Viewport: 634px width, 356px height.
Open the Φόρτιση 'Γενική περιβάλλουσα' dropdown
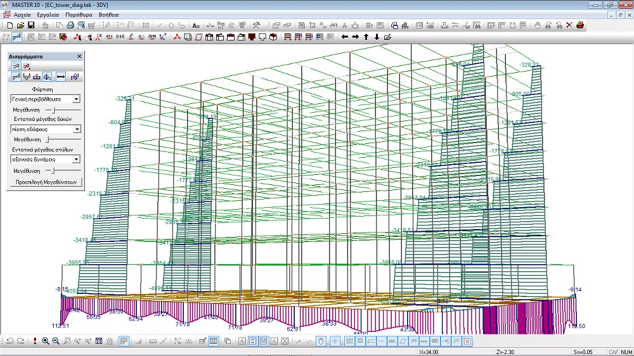coord(76,99)
